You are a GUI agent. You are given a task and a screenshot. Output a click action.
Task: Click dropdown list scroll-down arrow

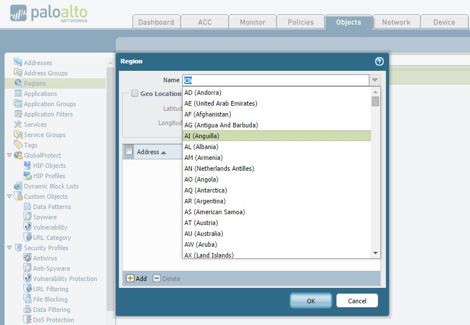tap(375, 254)
